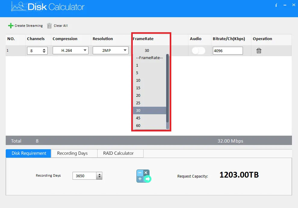This screenshot has width=298, height=208.
Task: Close the Disk Calculator window
Action: click(x=294, y=5)
